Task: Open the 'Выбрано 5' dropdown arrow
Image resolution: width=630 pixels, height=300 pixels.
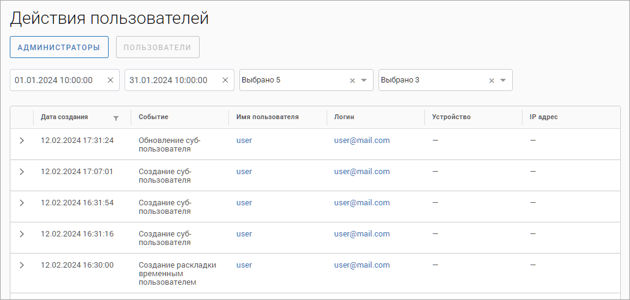Action: (364, 80)
